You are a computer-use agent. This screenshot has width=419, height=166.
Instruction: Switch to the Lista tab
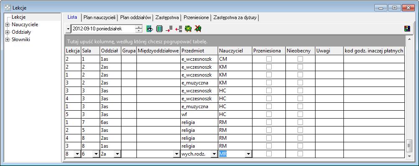(73, 17)
